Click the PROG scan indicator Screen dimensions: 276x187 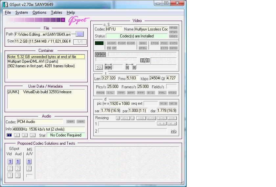pyautogui.click(x=100, y=93)
